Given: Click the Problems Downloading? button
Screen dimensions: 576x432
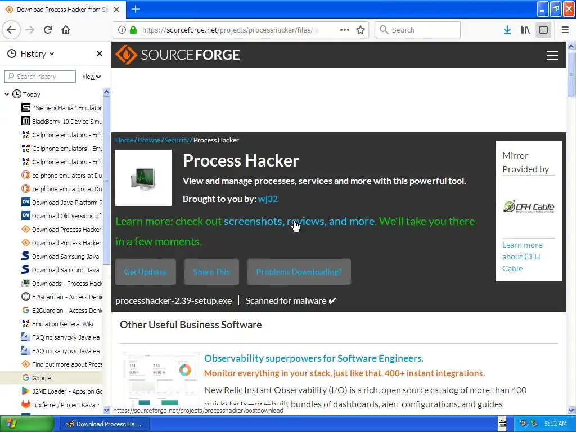Looking at the screenshot, I should 299,272.
